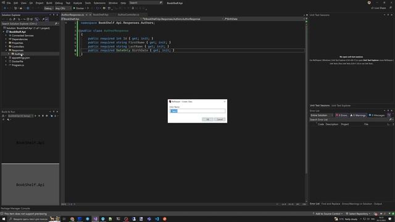Open the Select Repository dropdown

pyautogui.click(x=358, y=214)
